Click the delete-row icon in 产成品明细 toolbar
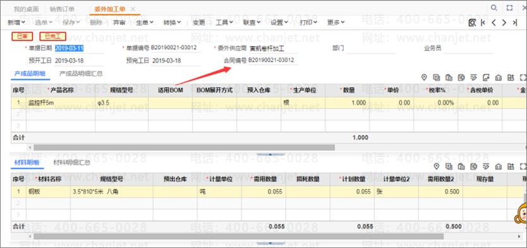This screenshot has width=527, height=248. [461, 78]
